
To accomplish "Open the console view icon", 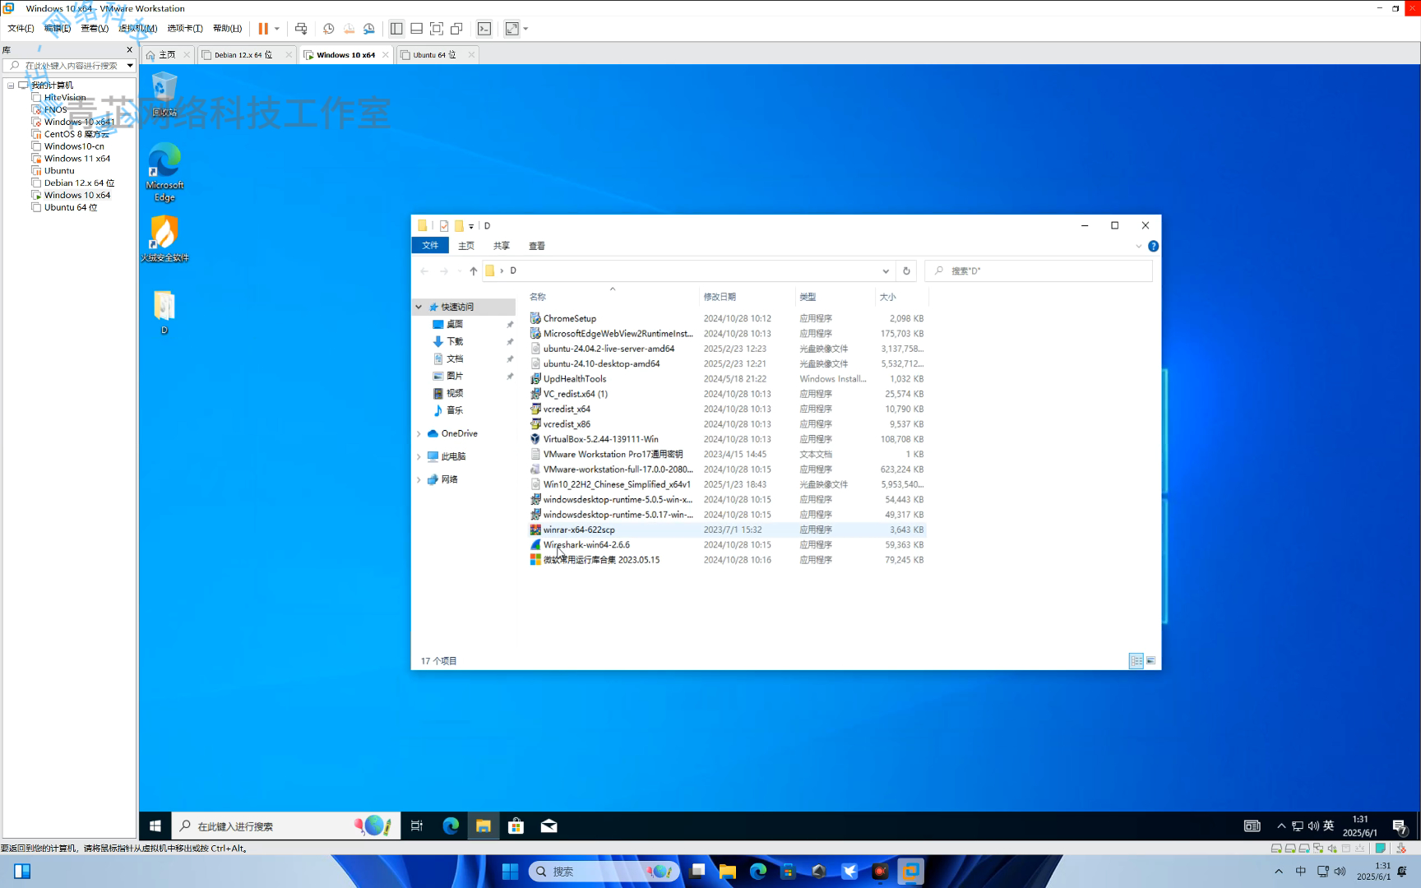I will click(x=484, y=29).
